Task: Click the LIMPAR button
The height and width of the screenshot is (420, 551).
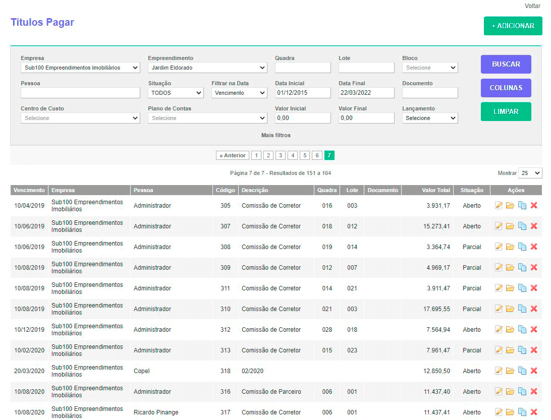Action: [x=506, y=112]
